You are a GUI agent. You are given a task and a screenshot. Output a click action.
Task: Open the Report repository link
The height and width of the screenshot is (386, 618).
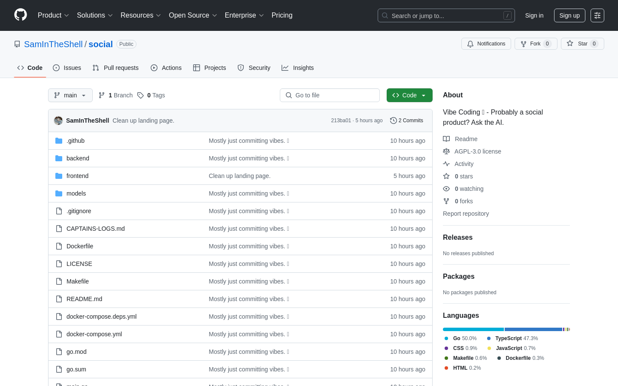(x=466, y=214)
